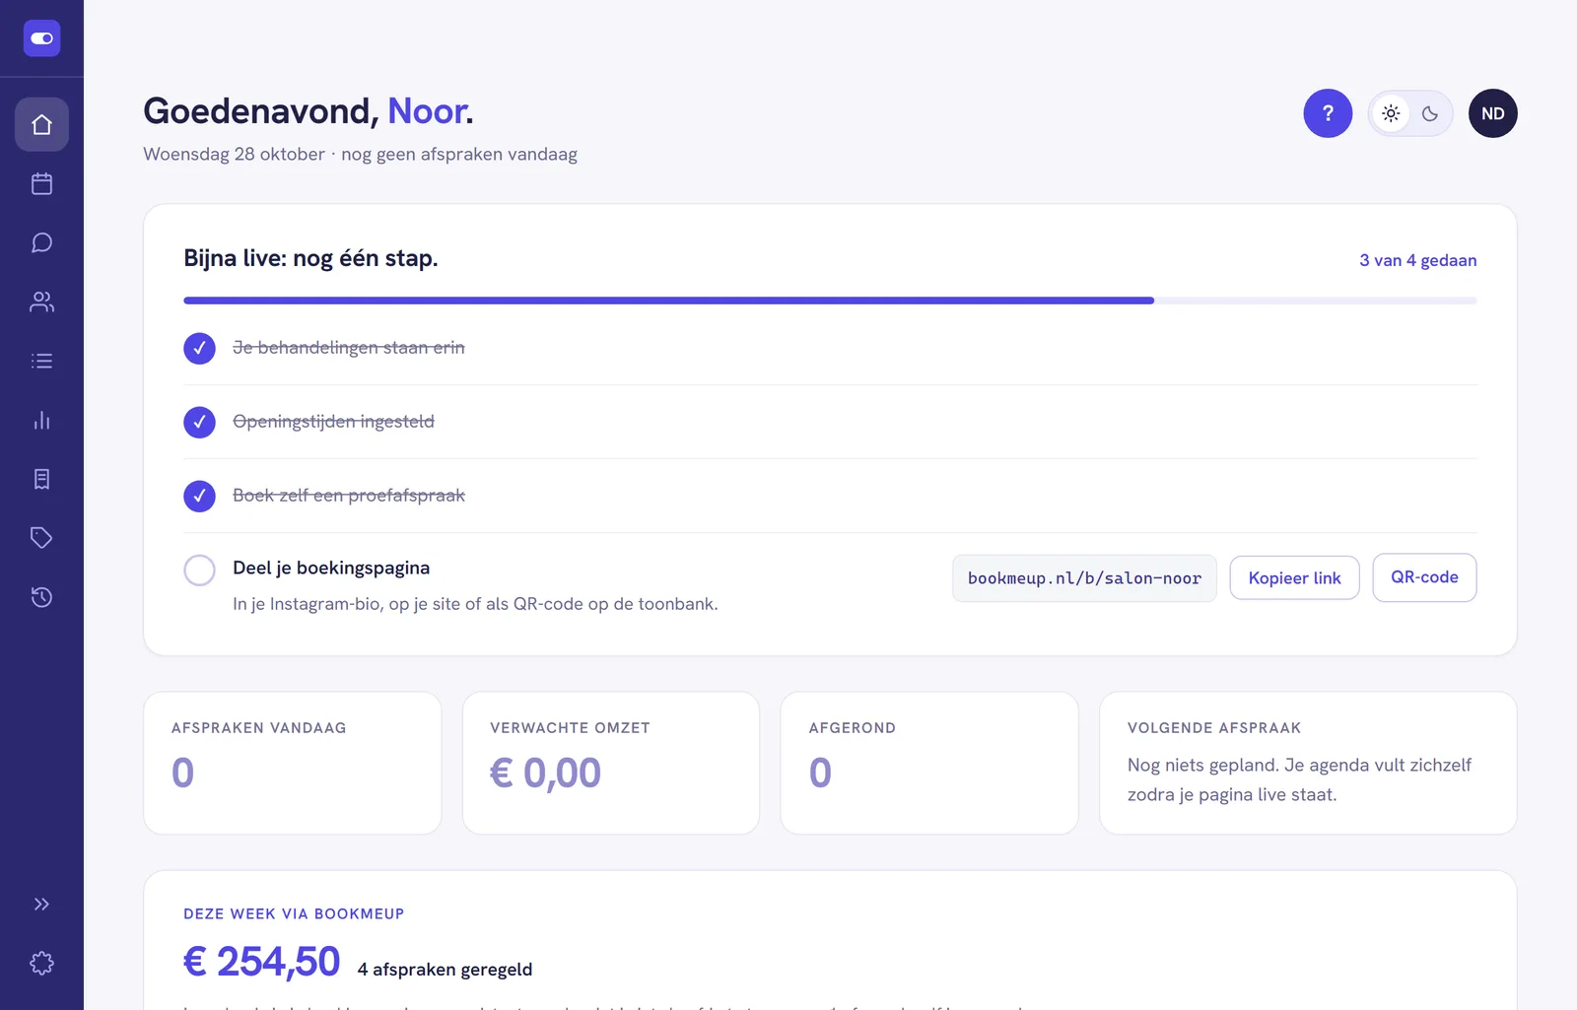Uncheck 'Openingstijden ingesteld' step
Viewport: 1577px width, 1010px height.
(199, 422)
